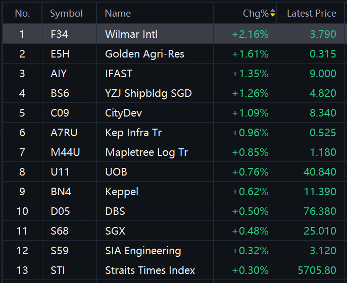Click symbol D05

(x=60, y=211)
